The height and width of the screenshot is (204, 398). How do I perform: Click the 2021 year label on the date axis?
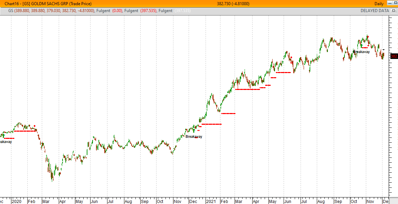pos(211,202)
